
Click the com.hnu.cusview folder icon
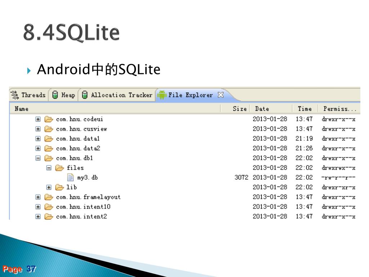(49, 129)
